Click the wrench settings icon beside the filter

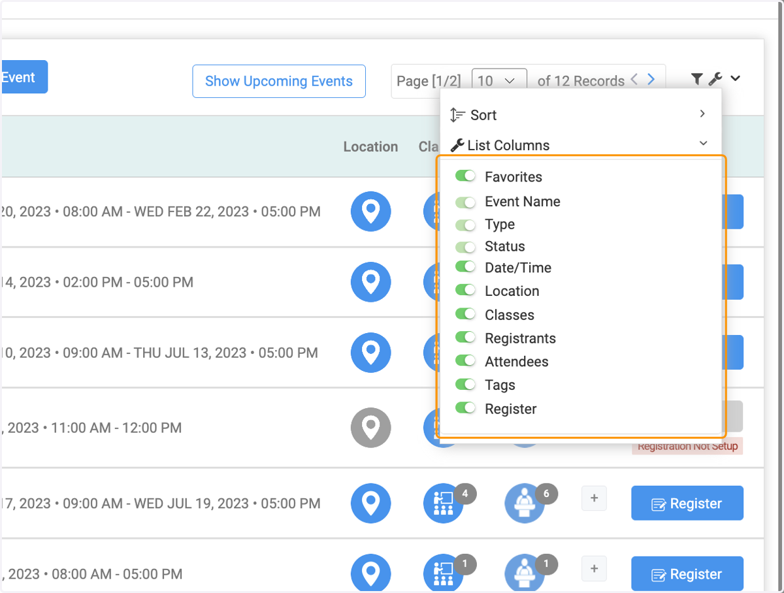[715, 79]
